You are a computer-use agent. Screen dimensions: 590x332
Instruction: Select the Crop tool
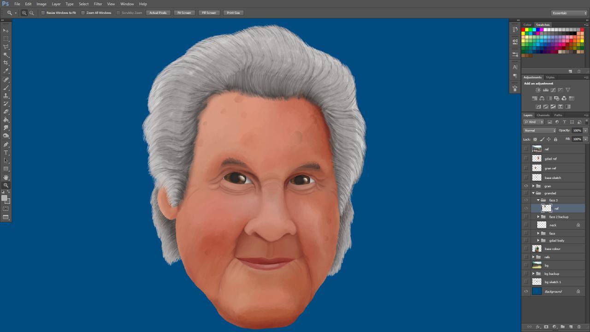(6, 63)
